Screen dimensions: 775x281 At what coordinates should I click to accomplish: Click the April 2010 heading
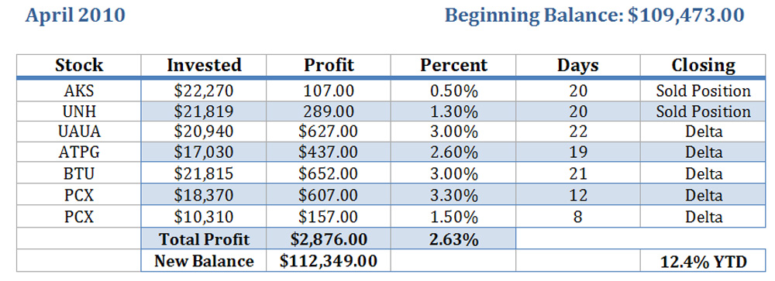pos(75,15)
